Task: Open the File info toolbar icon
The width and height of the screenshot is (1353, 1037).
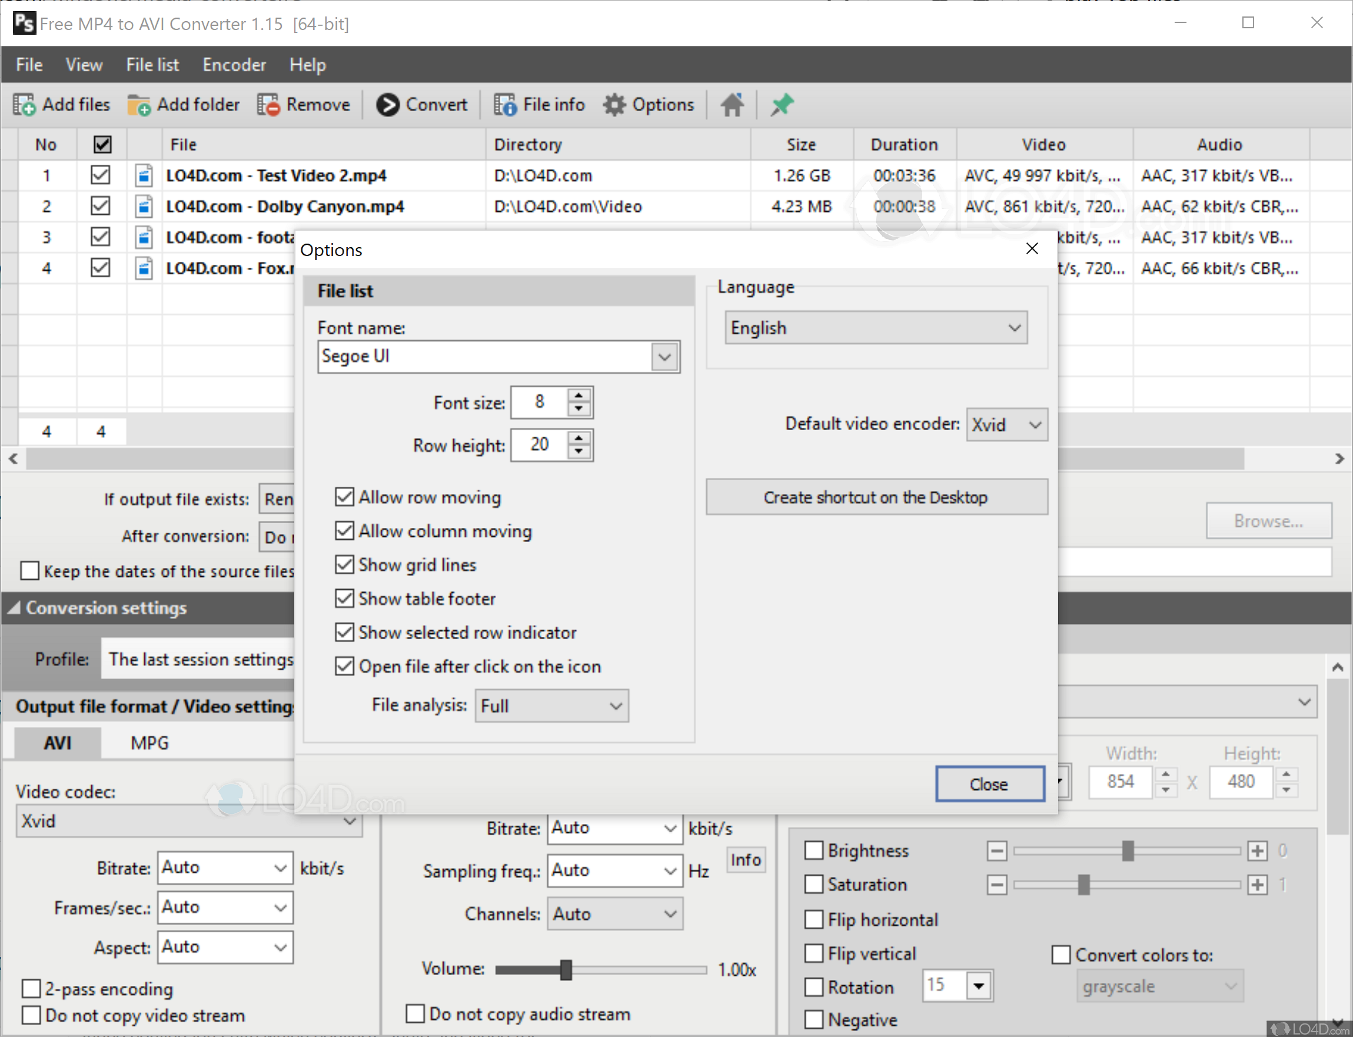Action: click(504, 105)
